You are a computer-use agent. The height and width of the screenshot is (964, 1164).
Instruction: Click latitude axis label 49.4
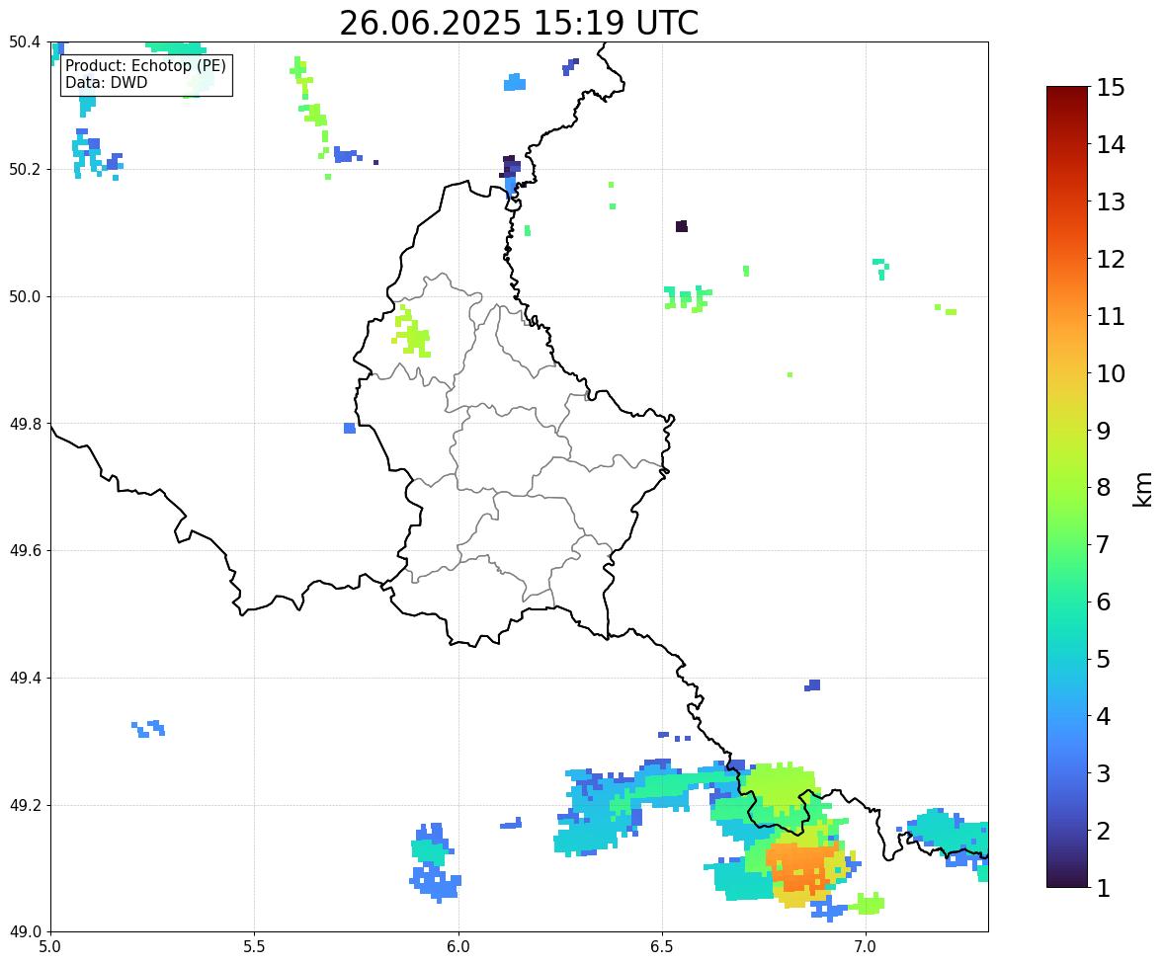point(24,679)
